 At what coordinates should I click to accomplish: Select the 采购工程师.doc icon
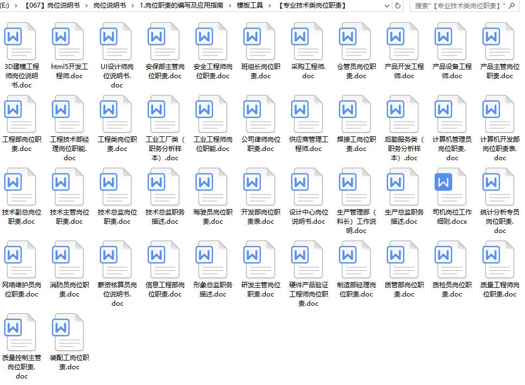[x=308, y=41]
